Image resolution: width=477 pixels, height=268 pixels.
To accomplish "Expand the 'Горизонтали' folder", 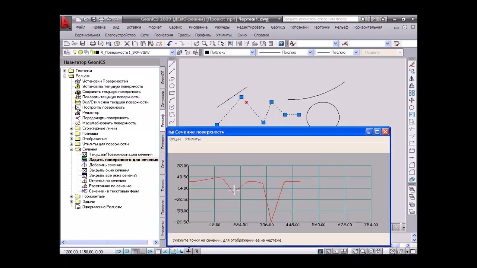I will click(x=71, y=197).
